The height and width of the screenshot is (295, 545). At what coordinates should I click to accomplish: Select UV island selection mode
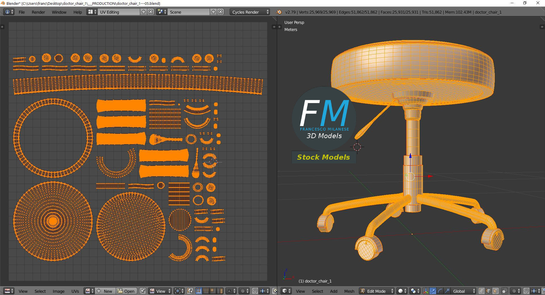pyautogui.click(x=220, y=291)
